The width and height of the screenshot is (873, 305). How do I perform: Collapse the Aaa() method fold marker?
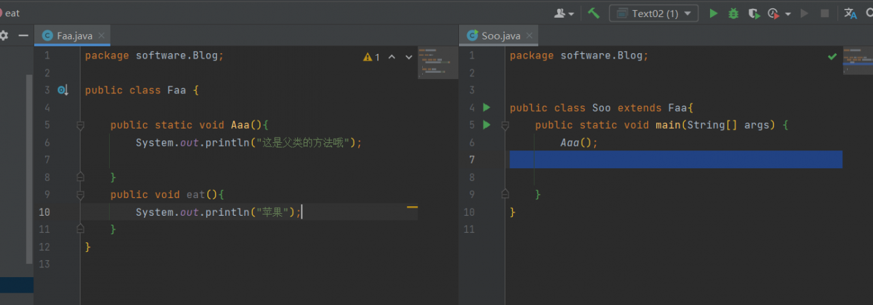(x=80, y=125)
